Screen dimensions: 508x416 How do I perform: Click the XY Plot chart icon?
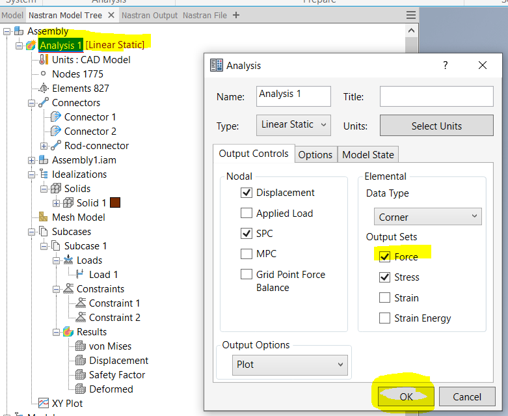[x=44, y=403]
